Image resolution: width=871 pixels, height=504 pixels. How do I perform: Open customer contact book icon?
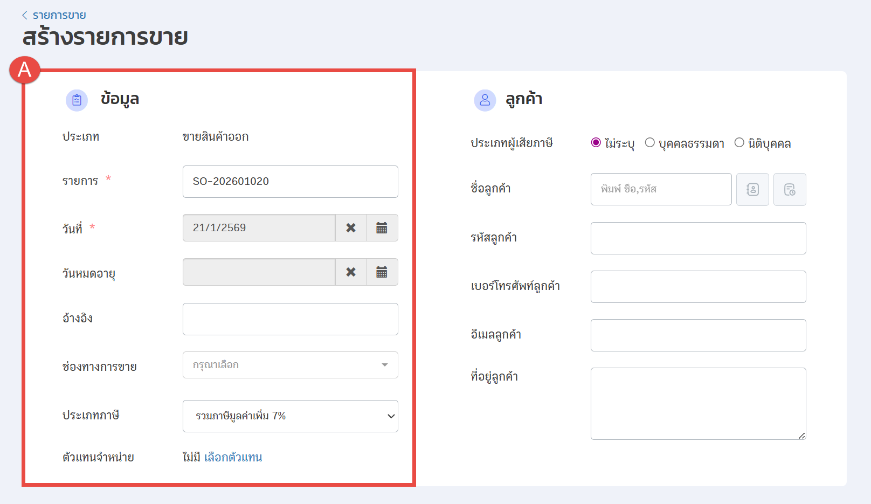tap(752, 189)
